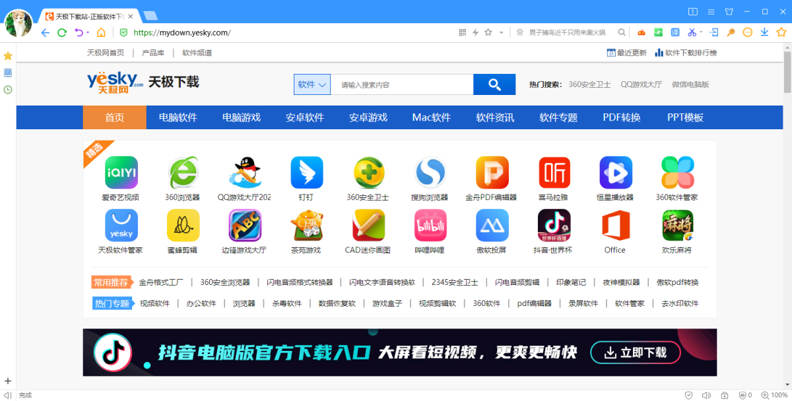Open the favorites star in sidebar
This screenshot has height=401, width=792.
(8, 56)
